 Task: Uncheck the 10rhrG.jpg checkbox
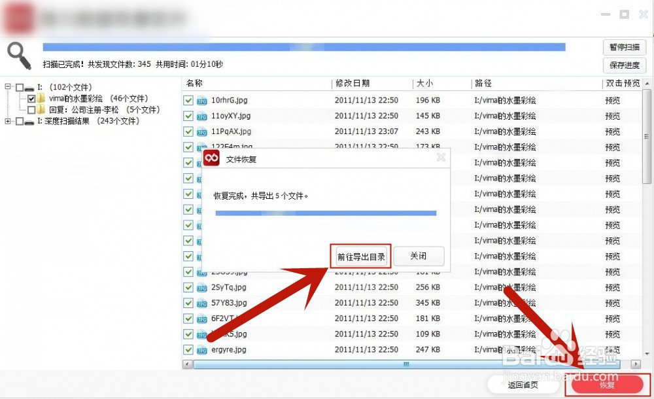coord(188,100)
